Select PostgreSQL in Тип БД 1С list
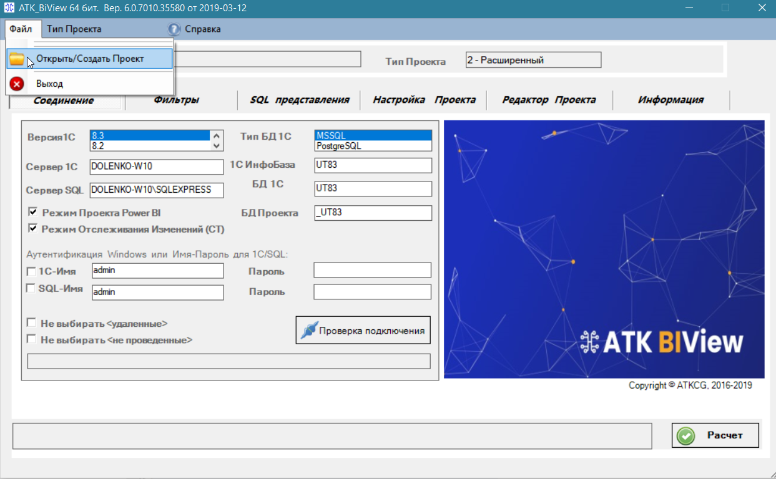 (373, 145)
